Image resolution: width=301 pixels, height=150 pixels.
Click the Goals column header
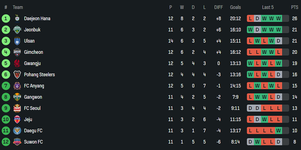coord(235,7)
